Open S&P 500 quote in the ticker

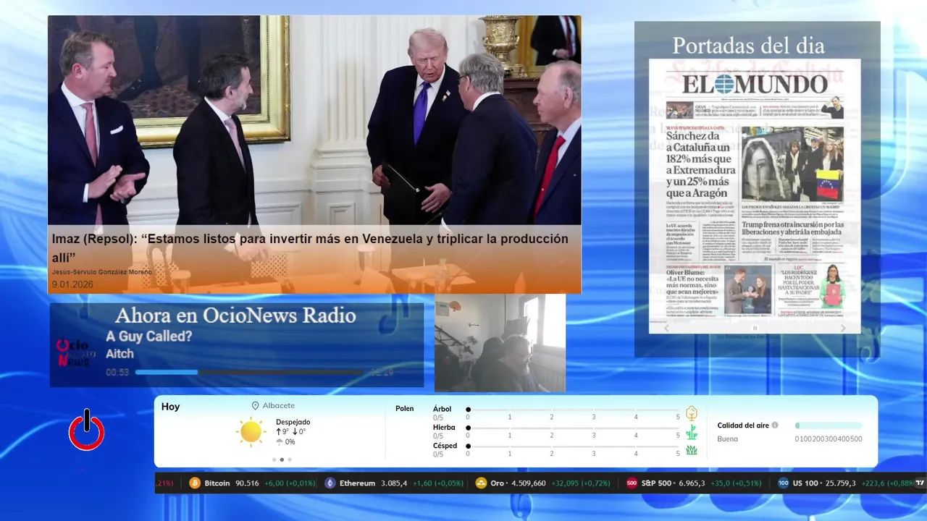(694, 483)
